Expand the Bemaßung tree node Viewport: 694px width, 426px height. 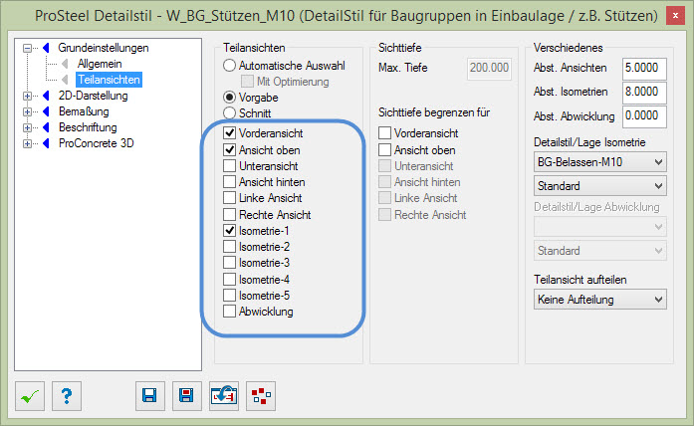point(28,111)
